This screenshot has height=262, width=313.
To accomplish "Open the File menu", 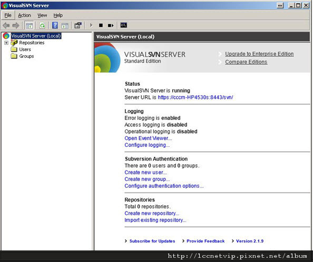I will [x=8, y=15].
